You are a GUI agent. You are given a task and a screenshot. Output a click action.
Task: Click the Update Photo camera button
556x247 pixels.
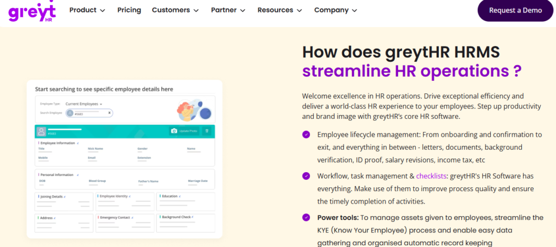tap(185, 131)
